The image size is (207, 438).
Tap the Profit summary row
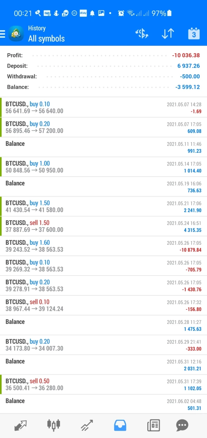tap(103, 55)
